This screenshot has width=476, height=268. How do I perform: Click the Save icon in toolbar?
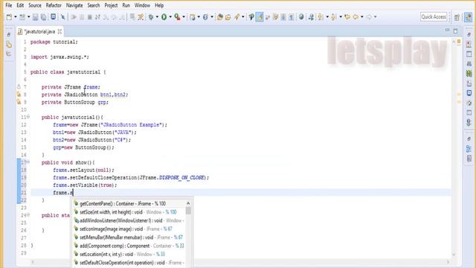click(x=35, y=17)
